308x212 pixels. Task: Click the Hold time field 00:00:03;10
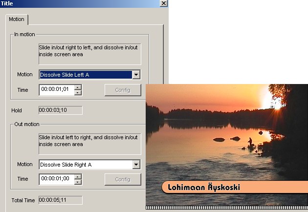tap(61, 110)
